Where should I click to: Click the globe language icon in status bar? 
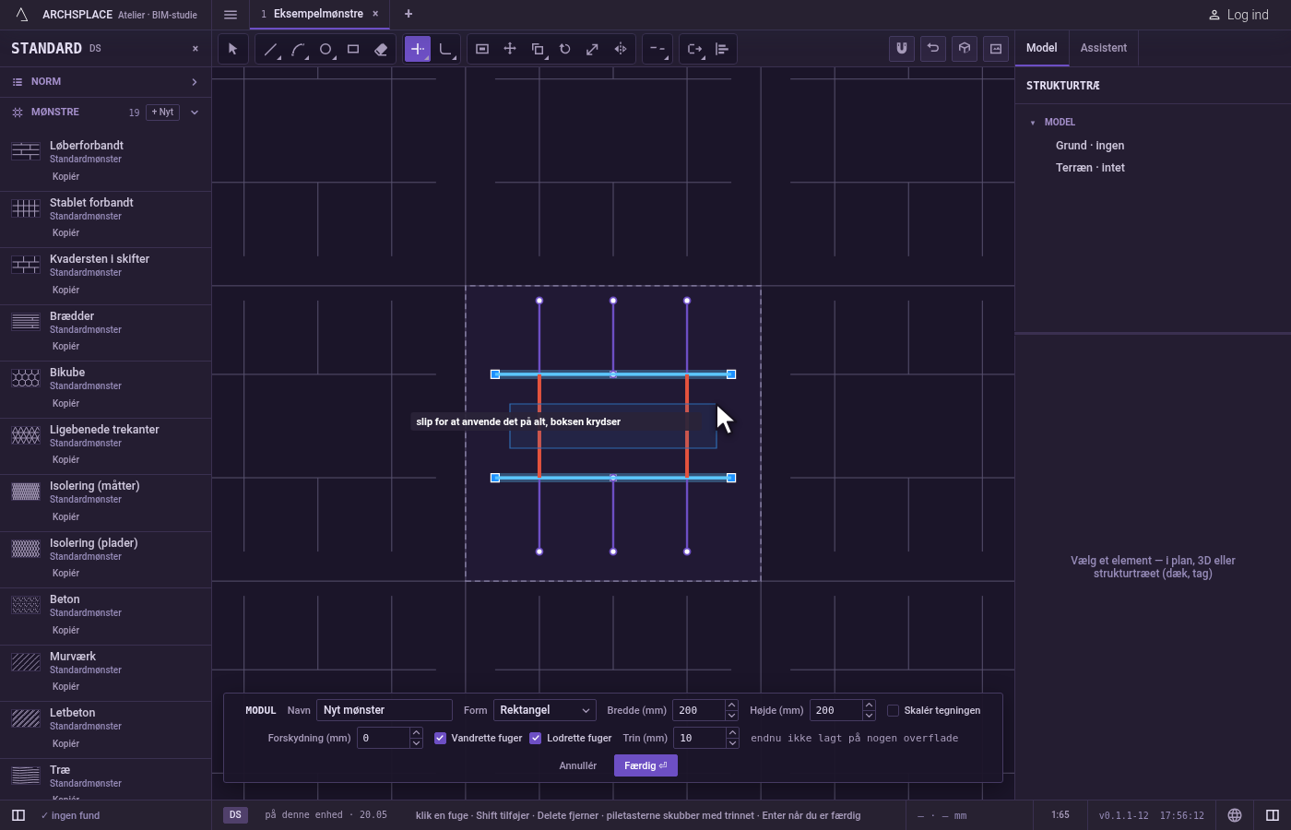click(x=1235, y=815)
